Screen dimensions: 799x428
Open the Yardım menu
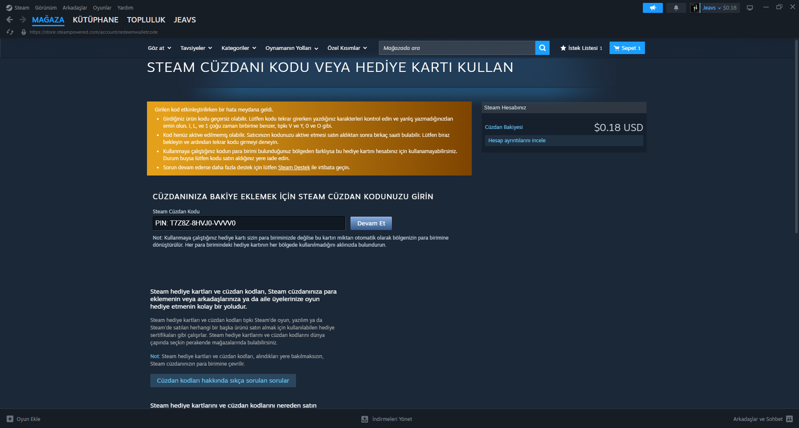[x=125, y=8]
